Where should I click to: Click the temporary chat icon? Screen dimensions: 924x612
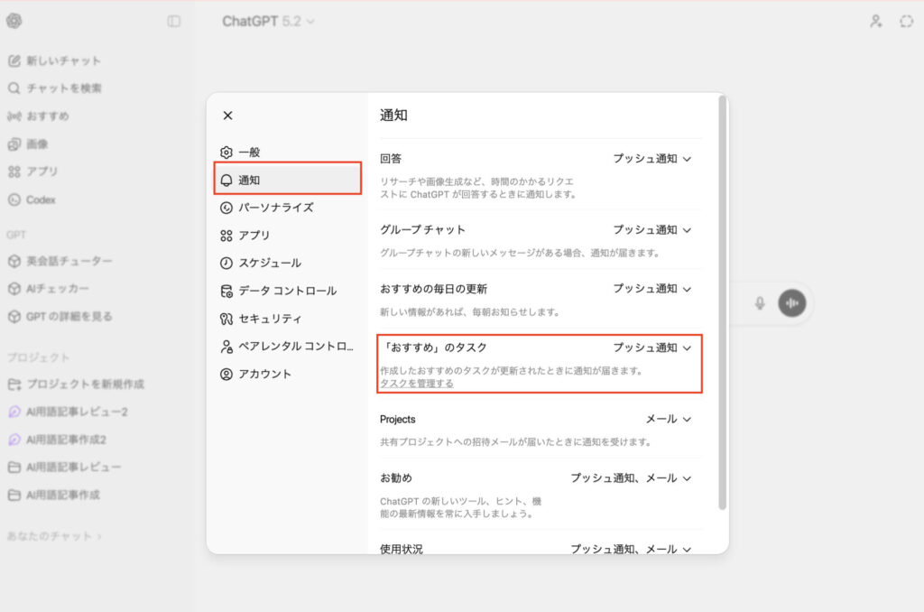(906, 21)
